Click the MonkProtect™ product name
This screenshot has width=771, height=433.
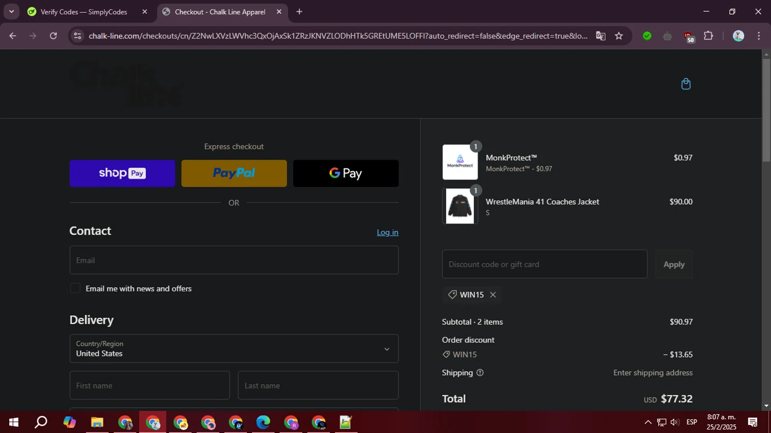(x=511, y=158)
